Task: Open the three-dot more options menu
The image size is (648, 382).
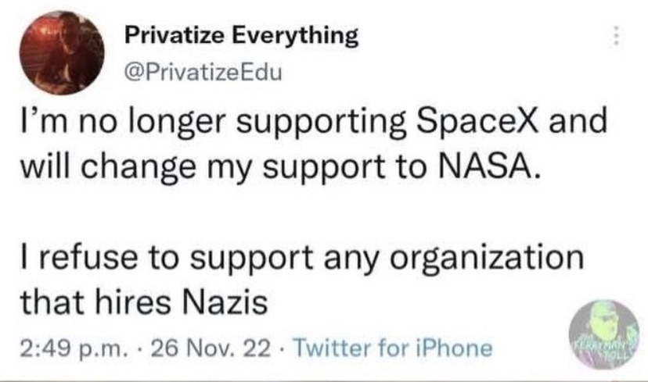Action: pos(615,36)
